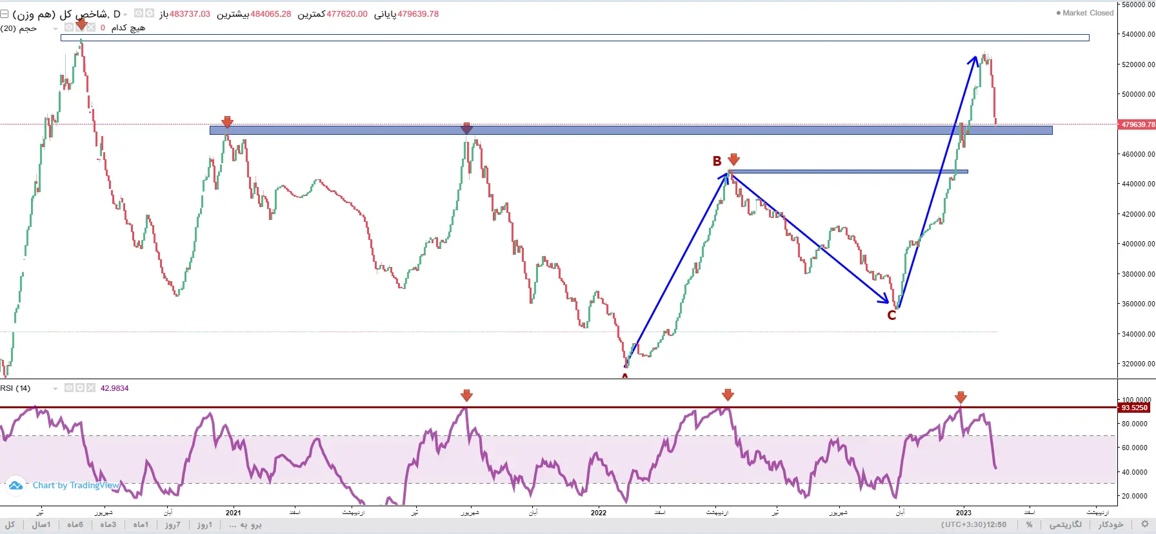The height and width of the screenshot is (534, 1156).
Task: Open settings for the main index series
Action: pos(150,13)
